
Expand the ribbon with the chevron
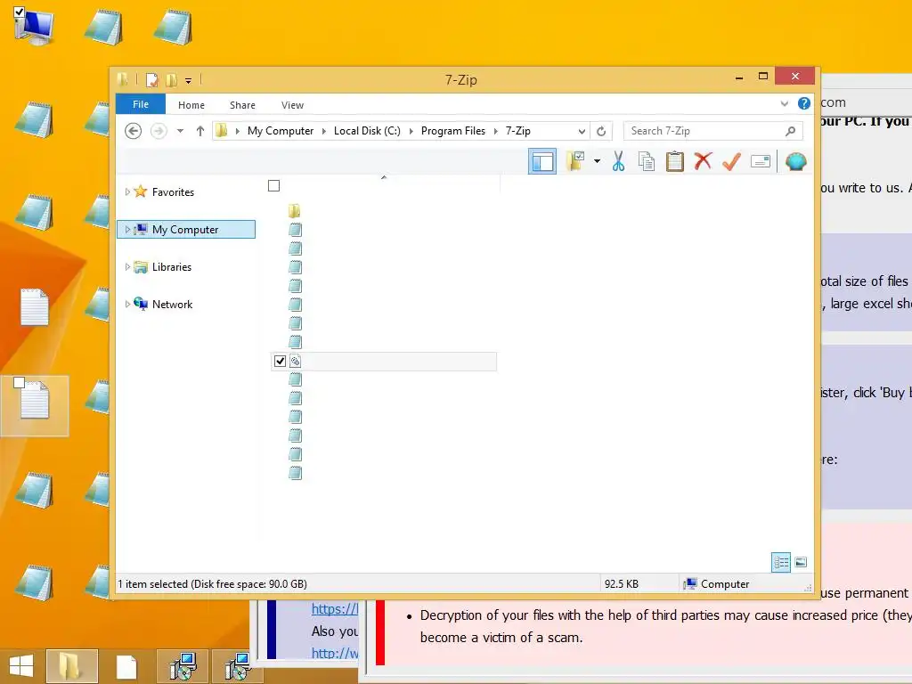point(784,103)
